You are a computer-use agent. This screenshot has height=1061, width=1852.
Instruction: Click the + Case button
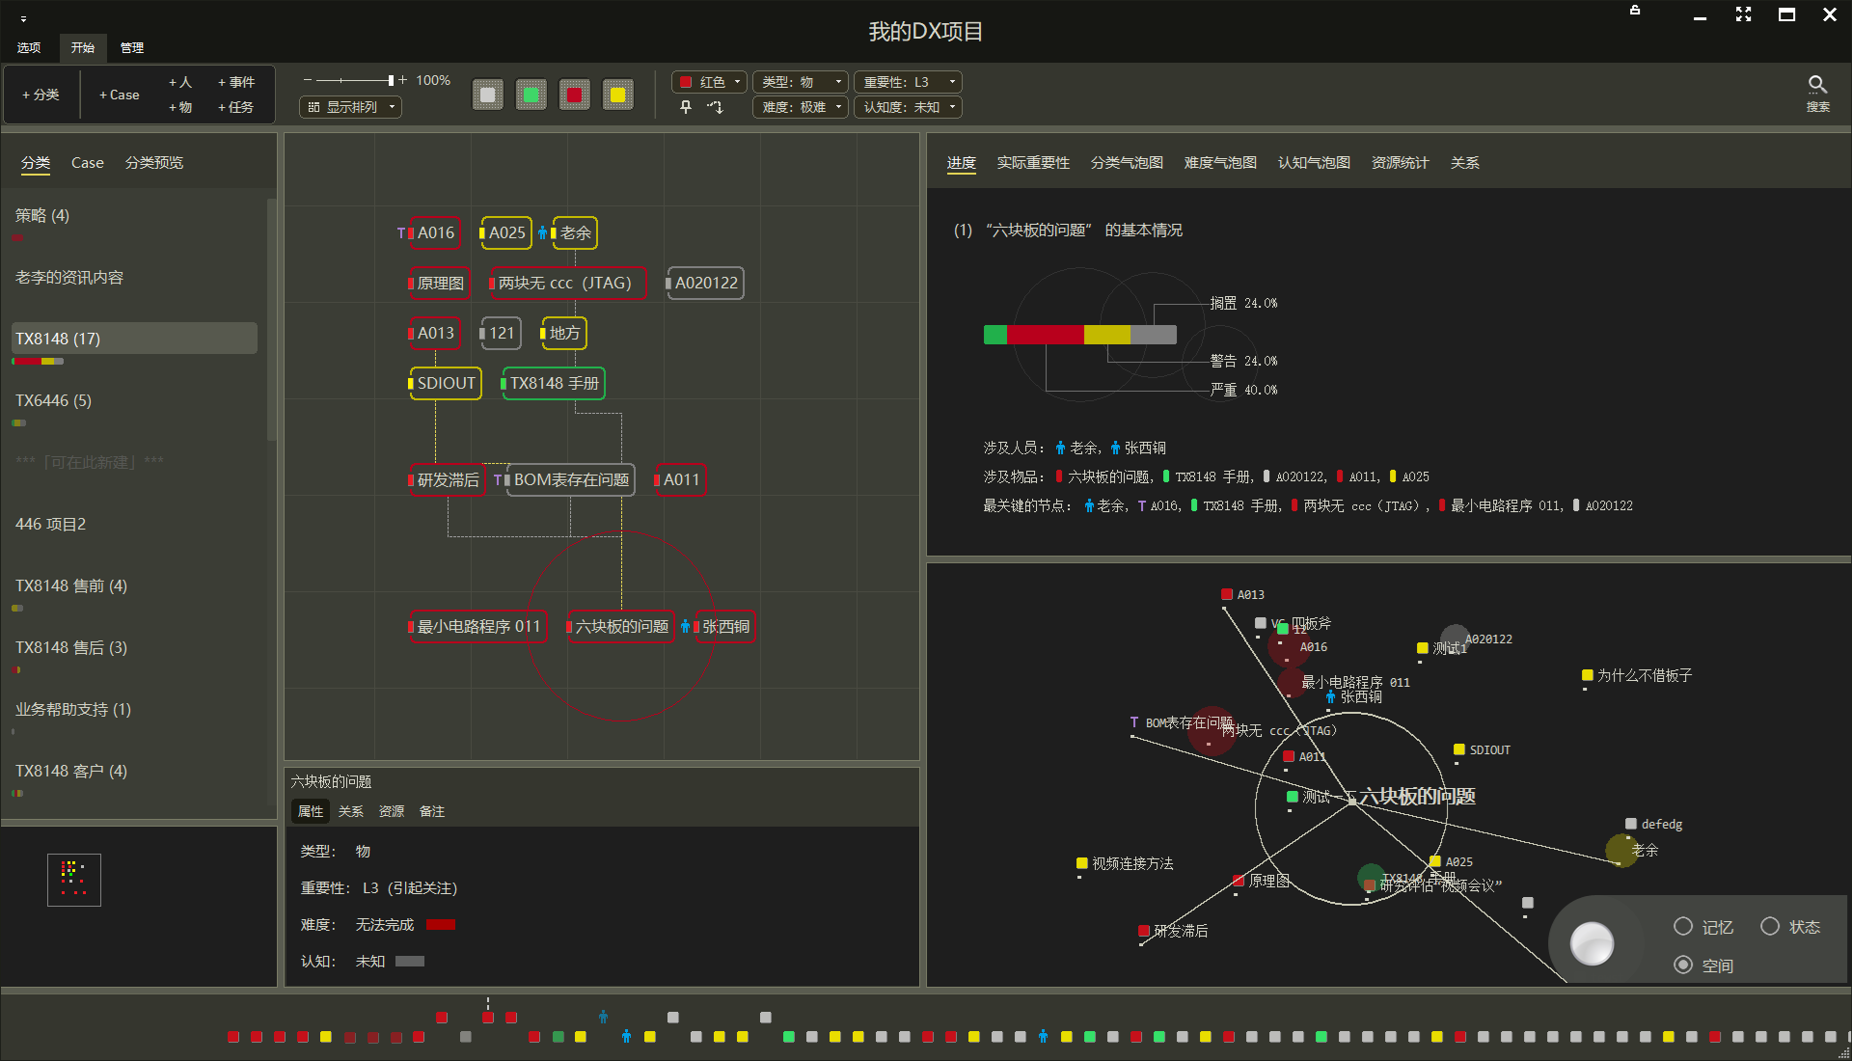click(x=120, y=95)
